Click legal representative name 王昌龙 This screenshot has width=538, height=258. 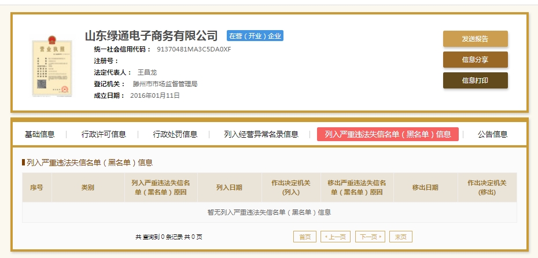pyautogui.click(x=147, y=72)
